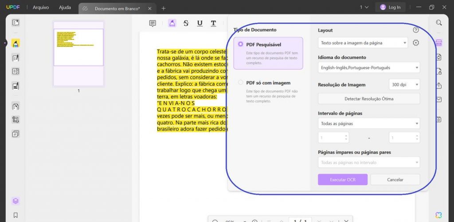This screenshot has width=454, height=222.
Task: Click the search magnifier icon
Action: pyautogui.click(x=439, y=23)
